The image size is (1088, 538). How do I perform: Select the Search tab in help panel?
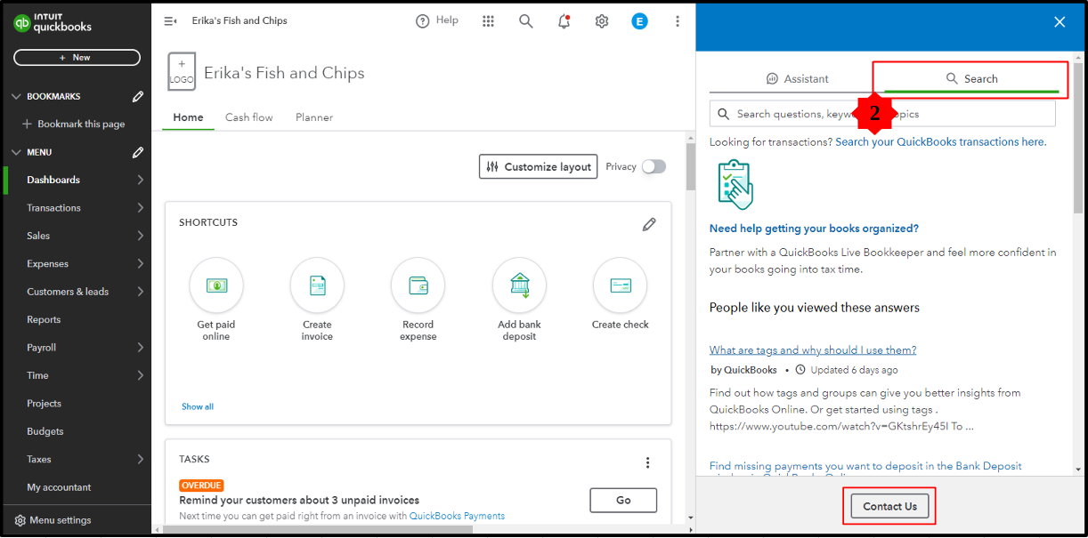pyautogui.click(x=971, y=78)
